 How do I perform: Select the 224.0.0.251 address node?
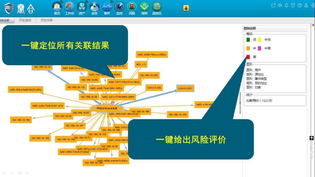(185, 89)
